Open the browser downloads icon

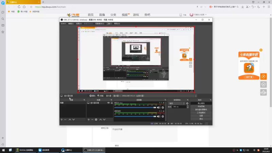point(242,7)
